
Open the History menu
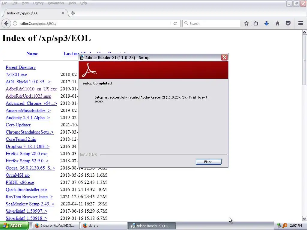point(38,3)
